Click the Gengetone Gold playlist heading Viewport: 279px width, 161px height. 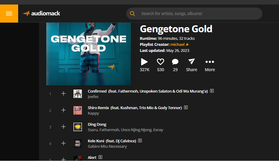coord(176,29)
